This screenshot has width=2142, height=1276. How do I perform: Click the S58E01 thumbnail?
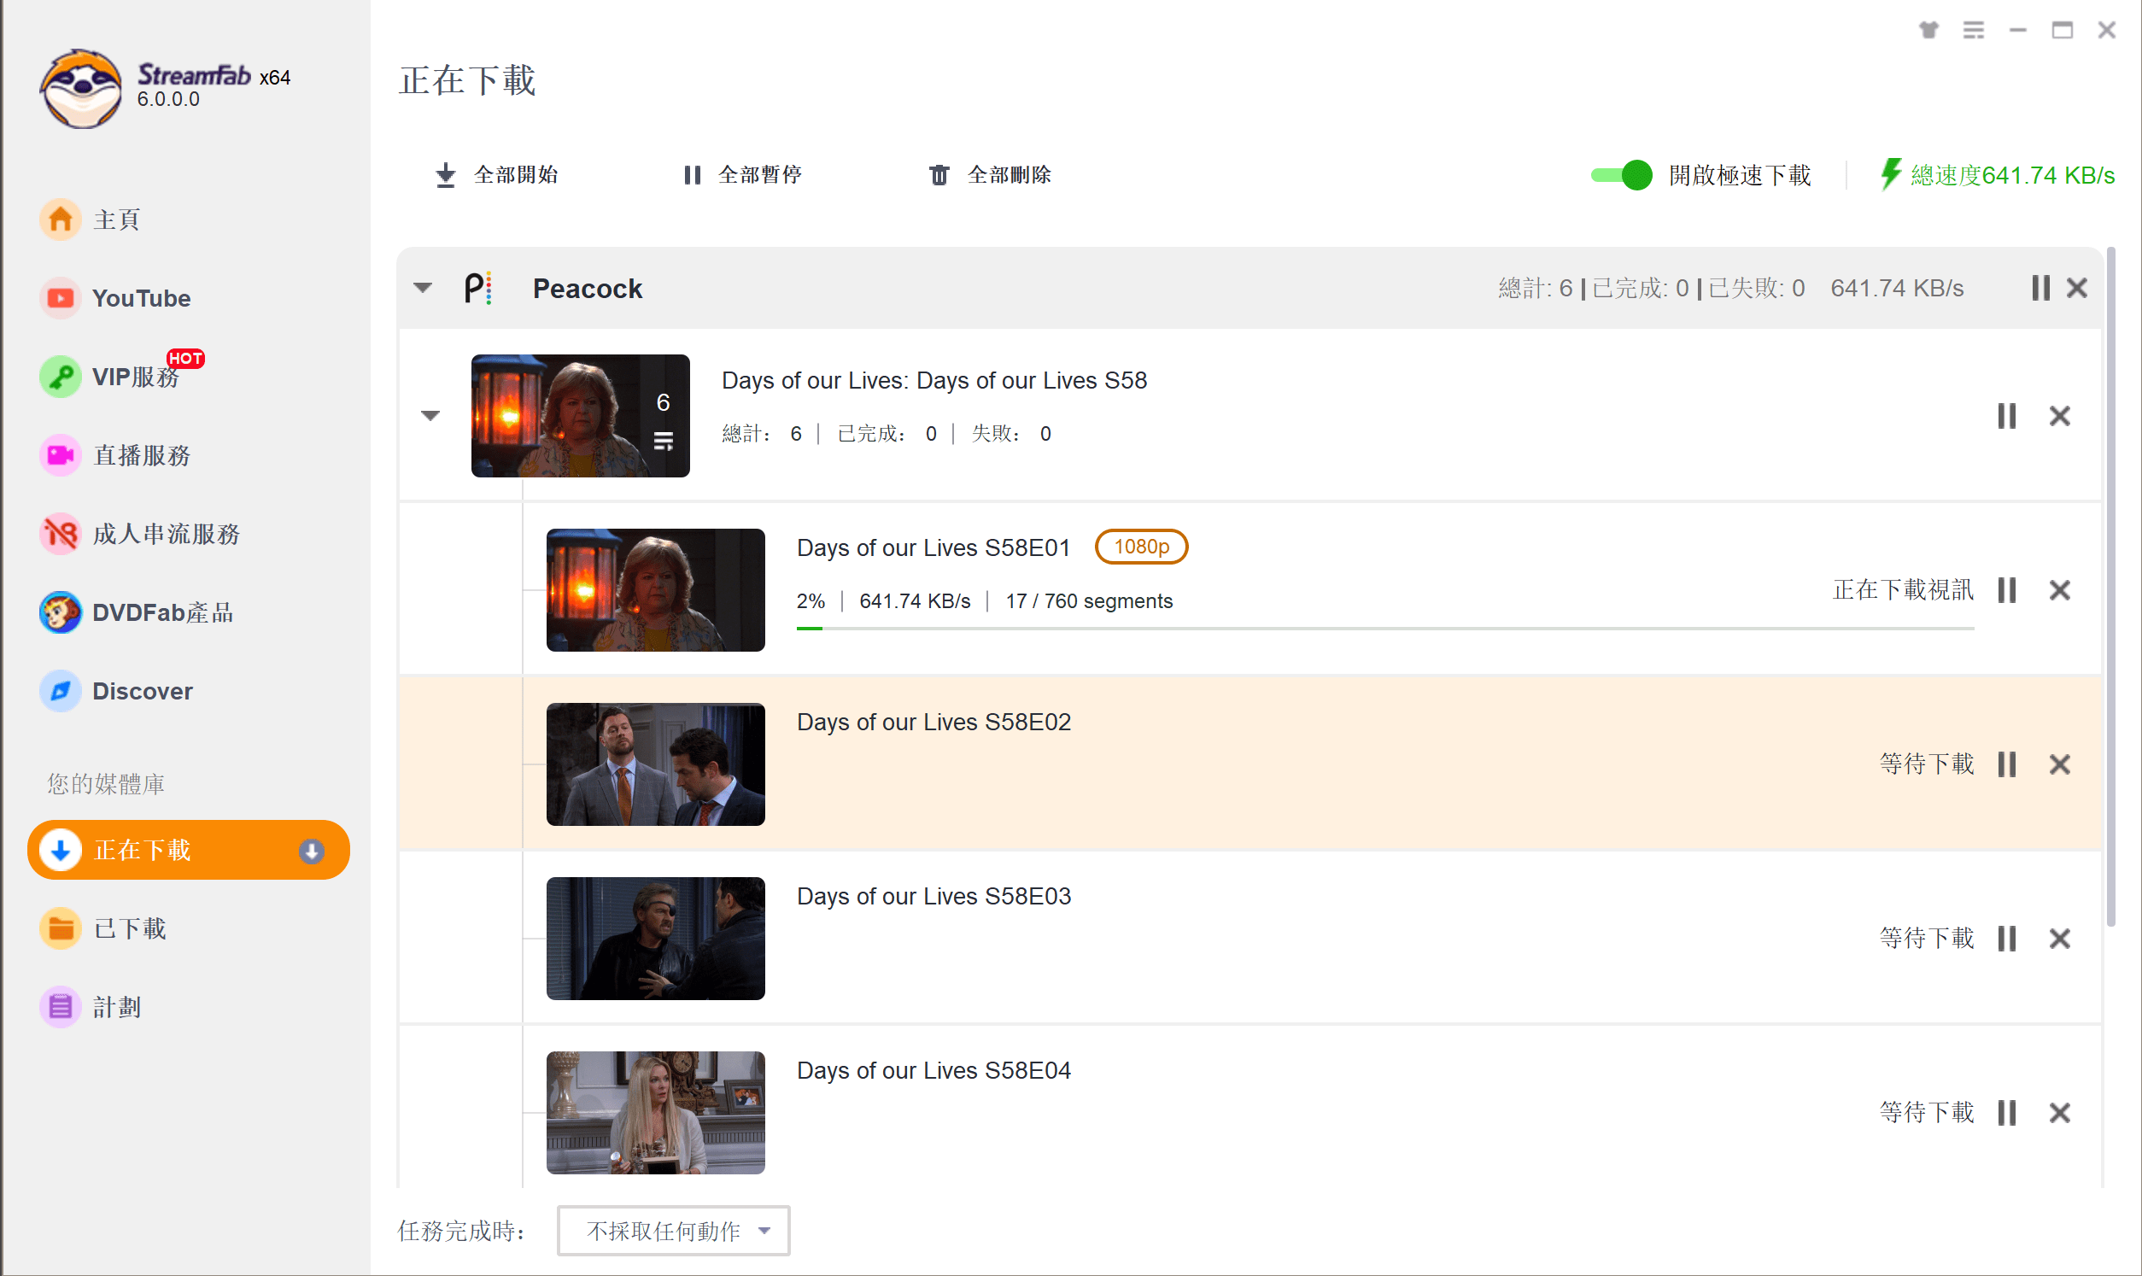(655, 590)
